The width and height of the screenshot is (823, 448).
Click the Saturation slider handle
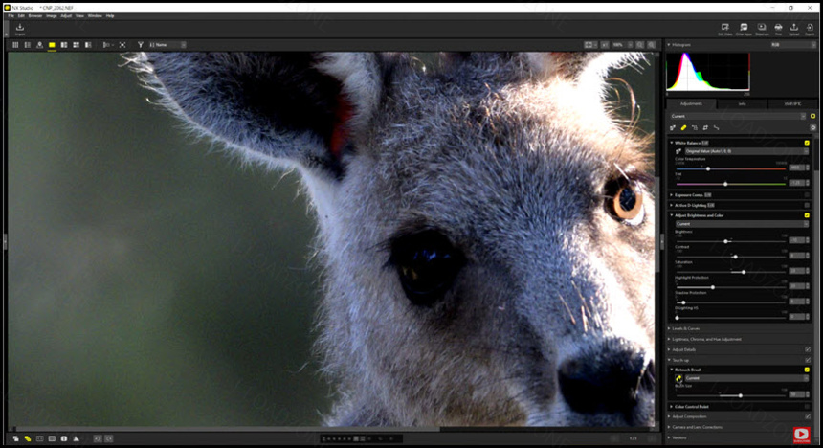(744, 272)
